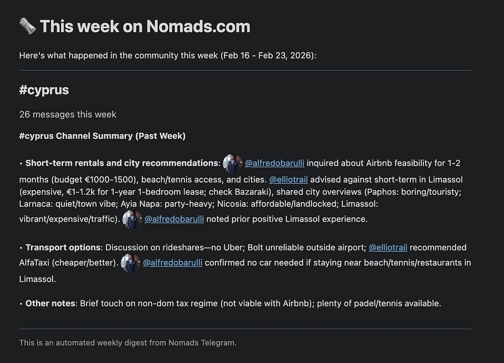Click avatar next to 'inquired about Airbnb' mention
Image resolution: width=504 pixels, height=363 pixels.
click(x=232, y=164)
